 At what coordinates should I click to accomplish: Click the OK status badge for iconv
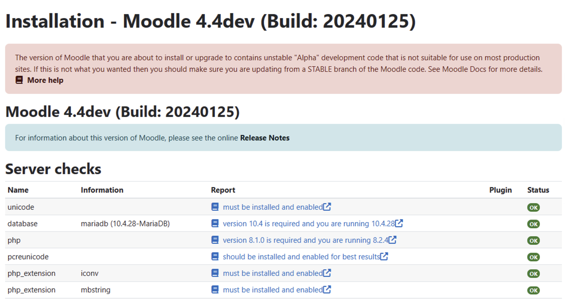coord(533,274)
